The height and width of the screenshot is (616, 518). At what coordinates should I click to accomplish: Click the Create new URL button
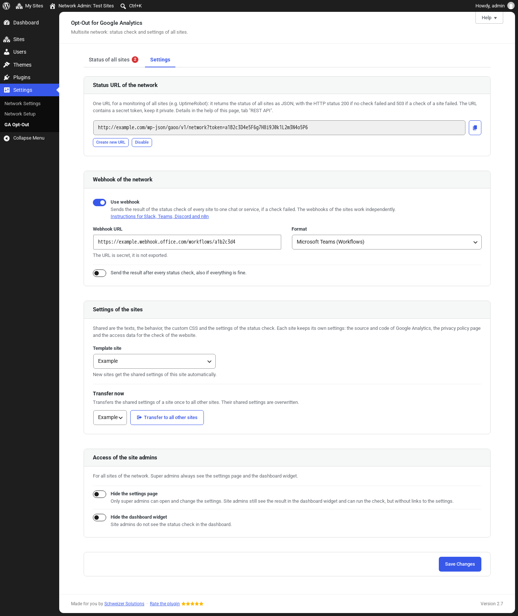pyautogui.click(x=111, y=143)
